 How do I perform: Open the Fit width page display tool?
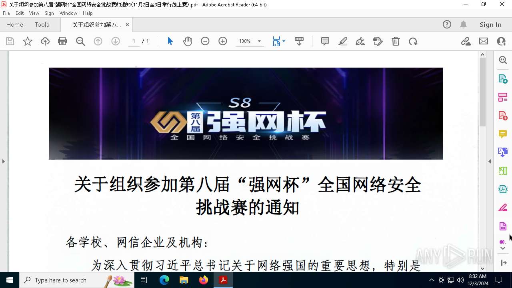tap(276, 41)
